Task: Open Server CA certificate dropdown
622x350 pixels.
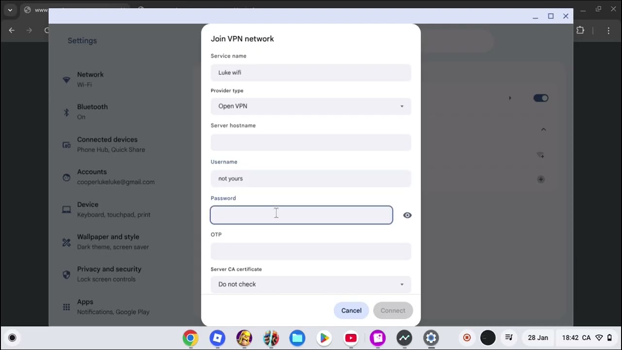Action: pyautogui.click(x=311, y=284)
